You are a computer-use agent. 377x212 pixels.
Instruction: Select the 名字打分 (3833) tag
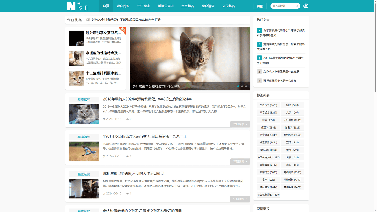click(x=268, y=172)
